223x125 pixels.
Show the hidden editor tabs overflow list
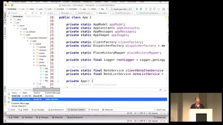point(164,13)
